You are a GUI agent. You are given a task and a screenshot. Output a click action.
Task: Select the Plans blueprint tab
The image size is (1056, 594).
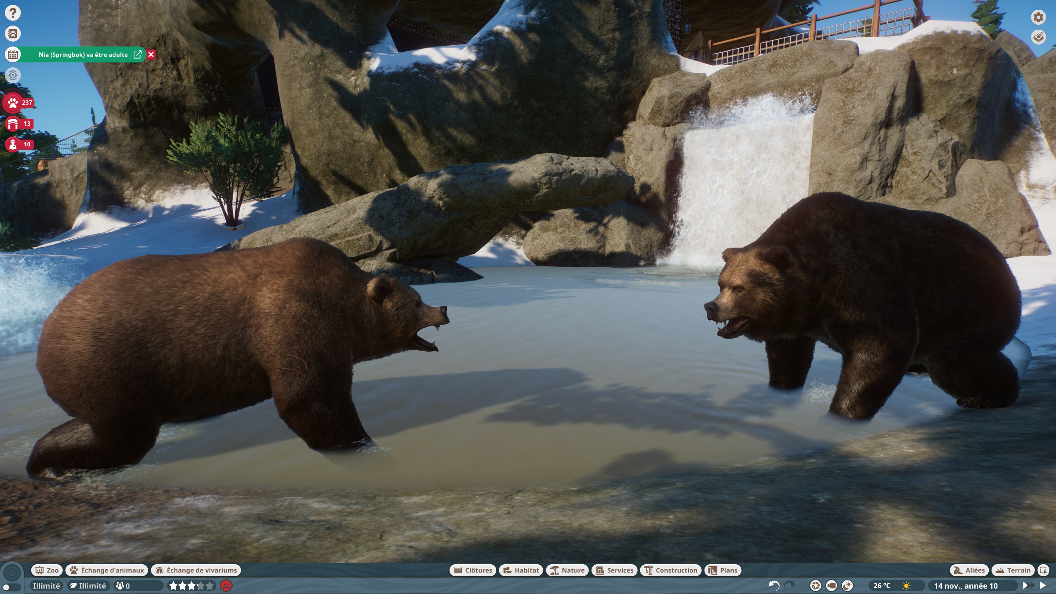(x=723, y=570)
